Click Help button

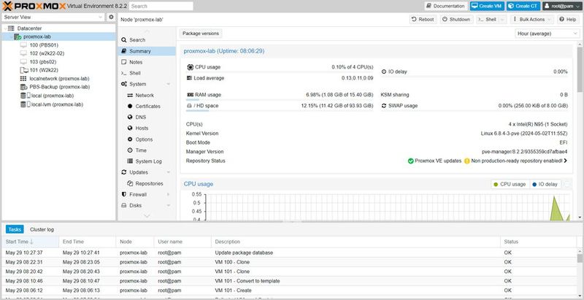tap(568, 20)
